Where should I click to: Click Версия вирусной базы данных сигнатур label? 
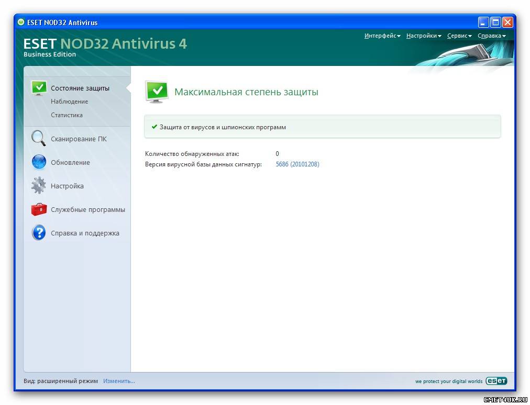204,164
